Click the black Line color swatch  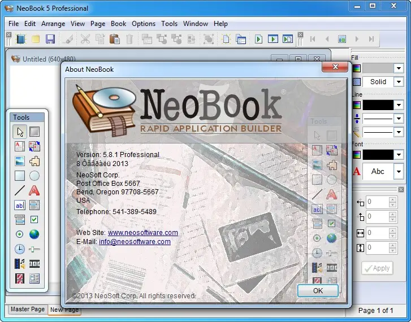coord(378,105)
